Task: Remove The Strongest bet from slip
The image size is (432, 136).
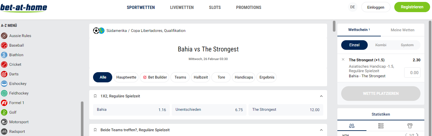Action: point(343,59)
